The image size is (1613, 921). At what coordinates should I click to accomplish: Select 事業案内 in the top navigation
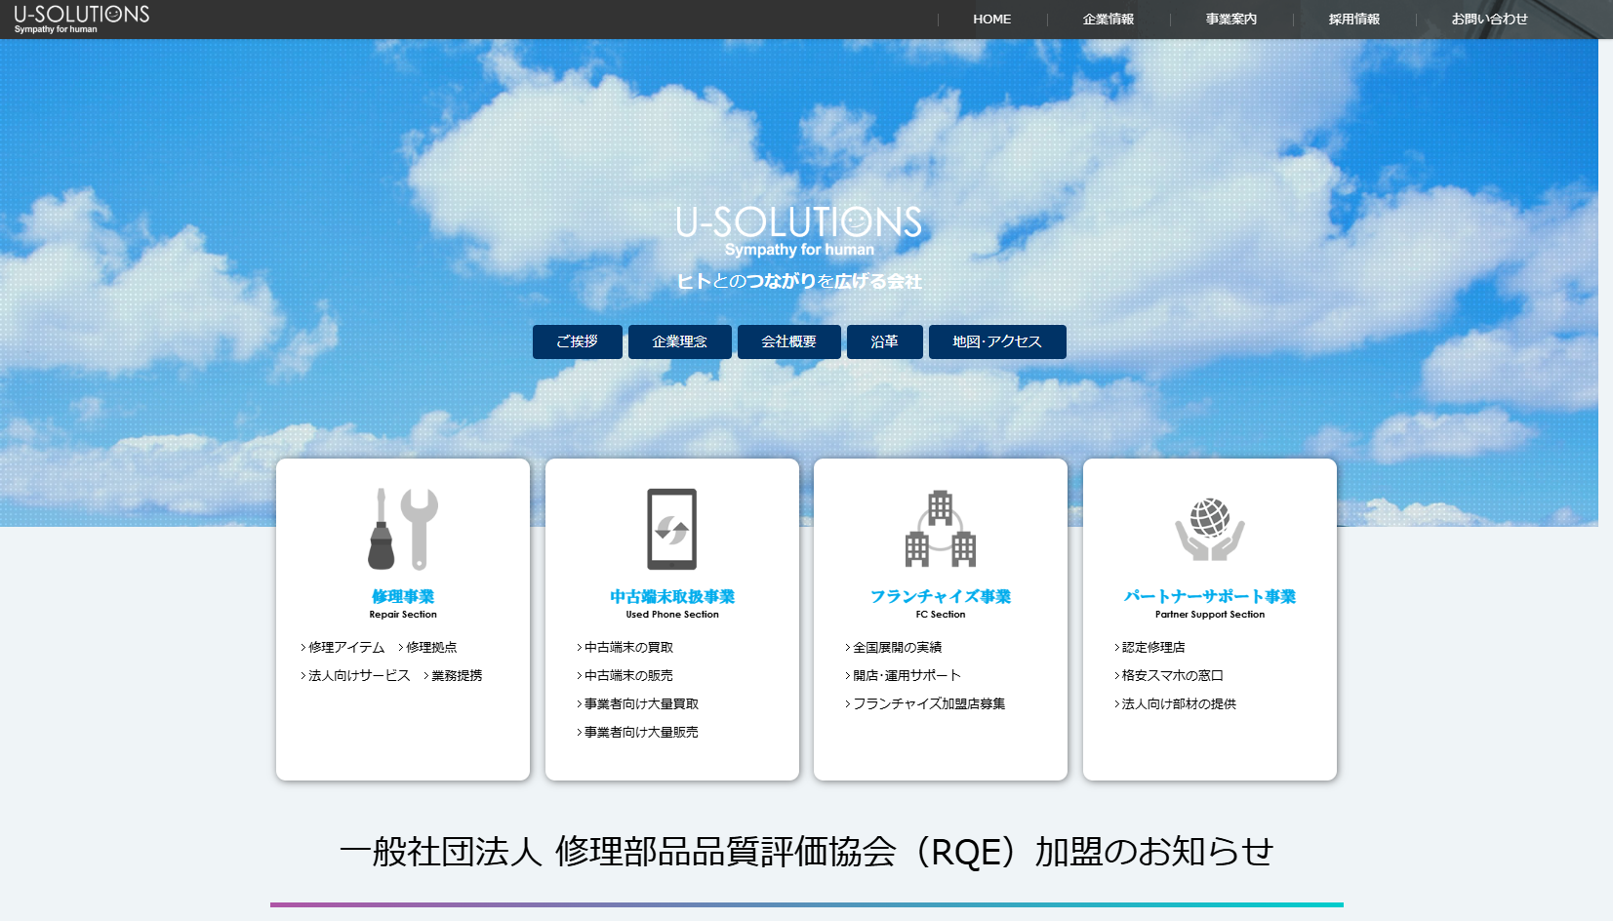[x=1230, y=20]
